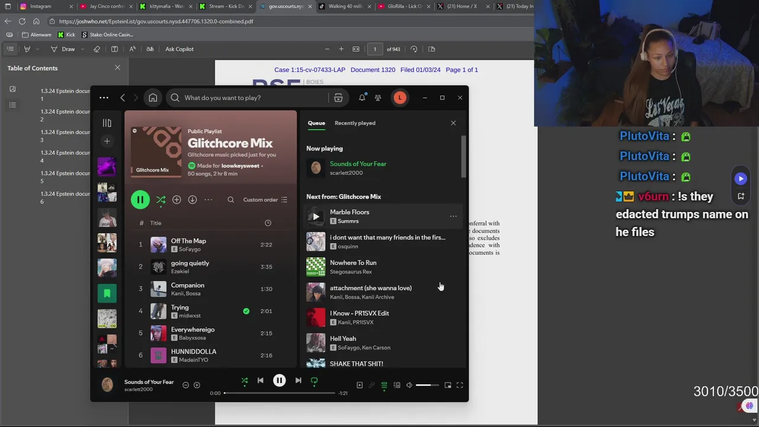Screen dimensions: 759x427
Task: Click the Spotify Home icon
Action: pos(153,98)
